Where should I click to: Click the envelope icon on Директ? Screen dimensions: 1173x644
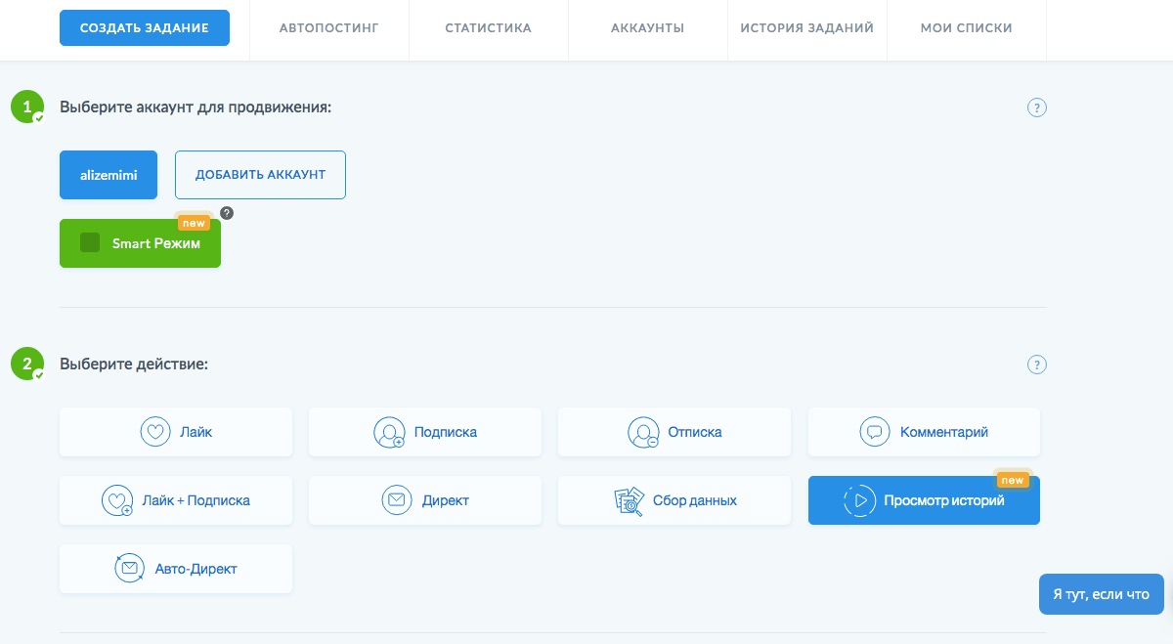[x=396, y=500]
